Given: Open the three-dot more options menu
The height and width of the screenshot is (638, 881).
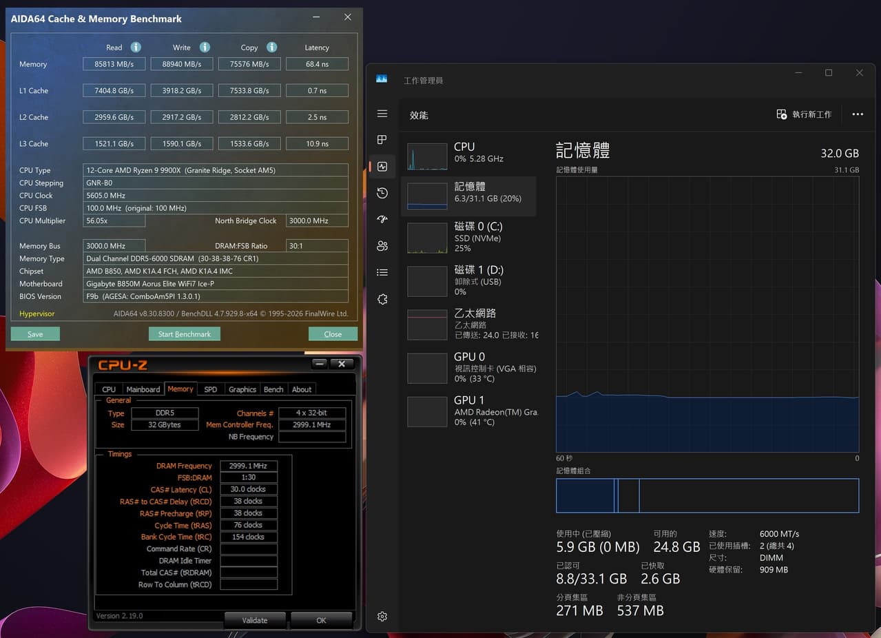Looking at the screenshot, I should [x=858, y=114].
